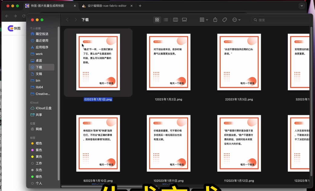The width and height of the screenshot is (315, 191).
Task: Open the 隔空投送 sidebar item
Action: [x=42, y=34]
